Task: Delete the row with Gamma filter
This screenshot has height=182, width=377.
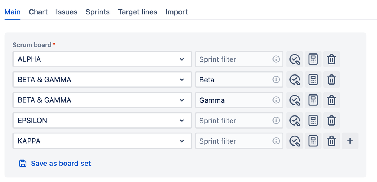Action: tap(331, 100)
